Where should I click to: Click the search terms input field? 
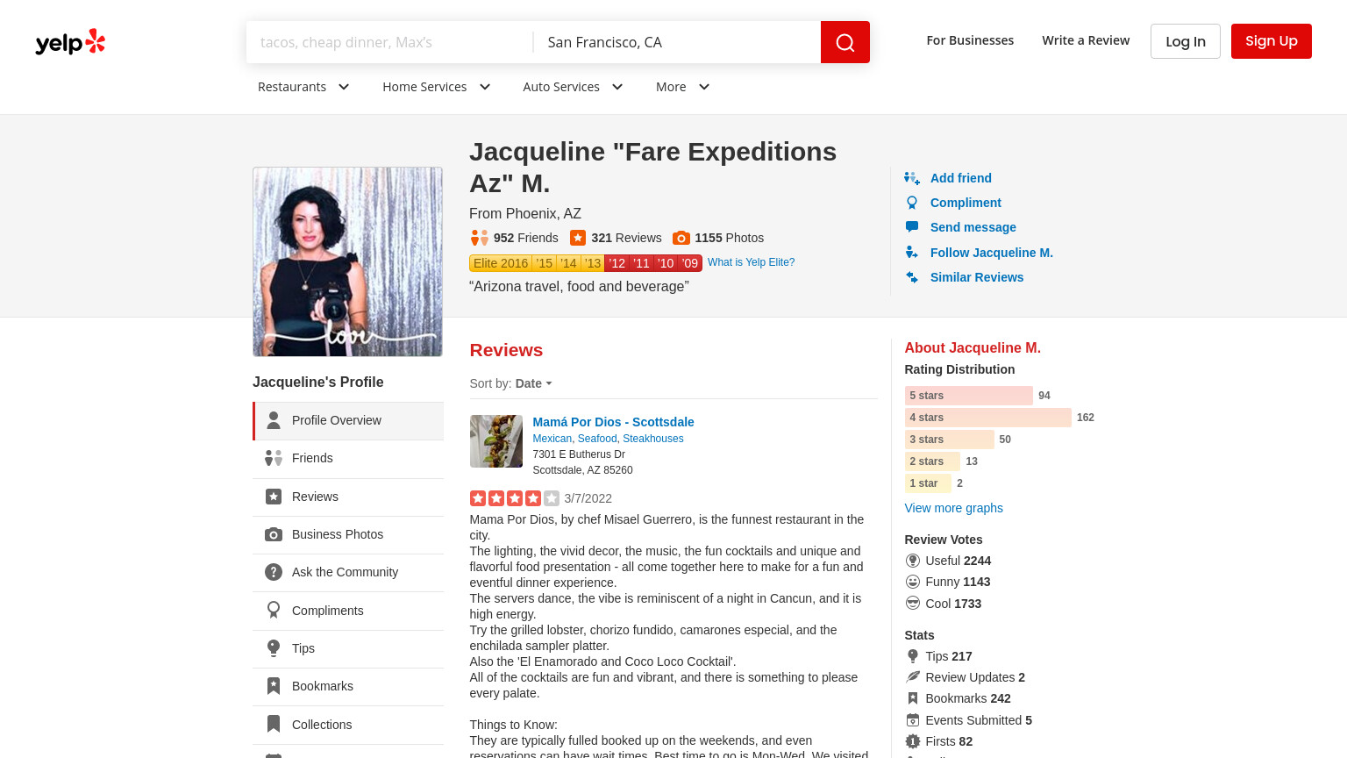(389, 42)
